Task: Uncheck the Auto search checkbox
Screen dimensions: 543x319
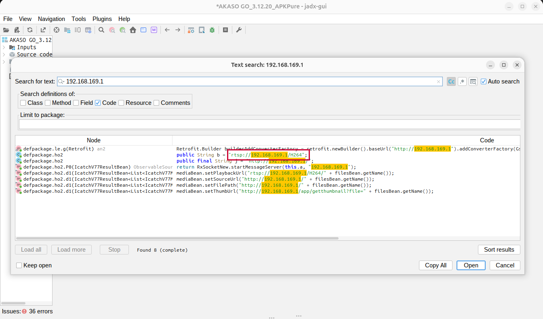Action: (484, 81)
